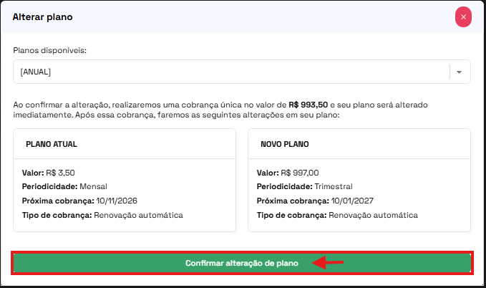Click the Planos disponíveis label
This screenshot has width=486, height=288.
pos(50,51)
